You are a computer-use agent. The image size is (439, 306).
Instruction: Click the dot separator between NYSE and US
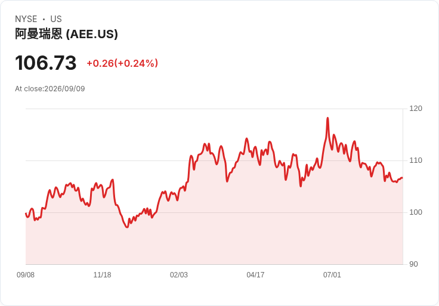(44, 19)
